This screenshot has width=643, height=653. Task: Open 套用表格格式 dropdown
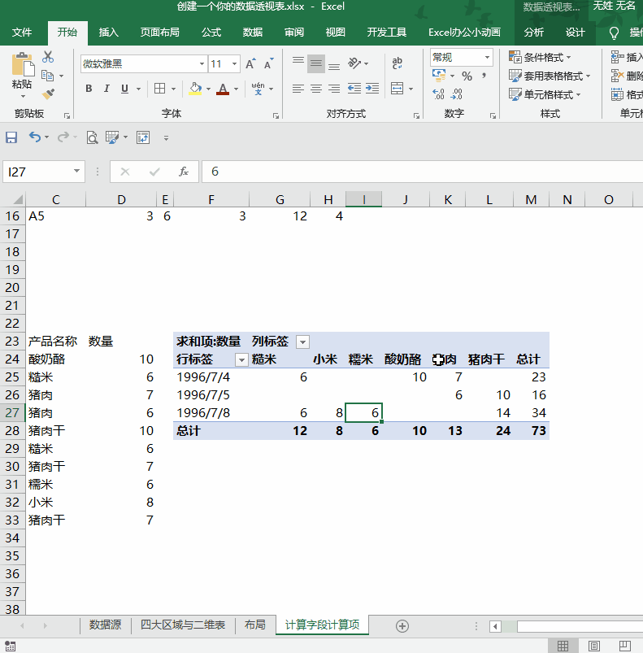[x=550, y=76]
